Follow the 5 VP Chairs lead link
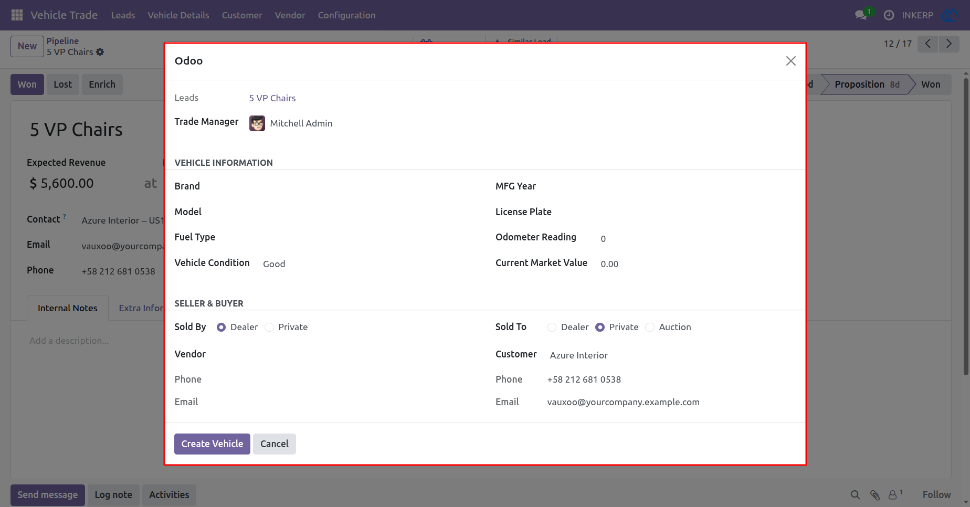 pyautogui.click(x=272, y=98)
